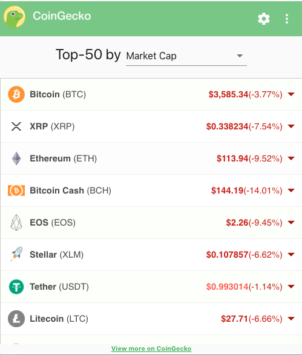The height and width of the screenshot is (355, 302).
Task: Click the XRP logo icon
Action: [16, 126]
